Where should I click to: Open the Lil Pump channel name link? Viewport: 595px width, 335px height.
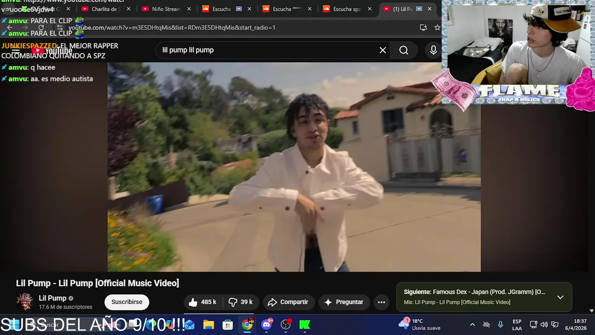pyautogui.click(x=53, y=298)
